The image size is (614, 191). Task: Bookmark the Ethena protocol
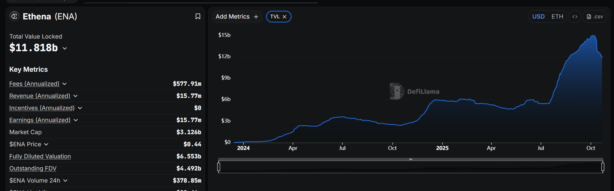[x=198, y=17]
